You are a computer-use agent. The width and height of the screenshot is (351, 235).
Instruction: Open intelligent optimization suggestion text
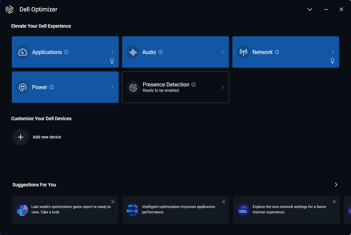coord(179,209)
